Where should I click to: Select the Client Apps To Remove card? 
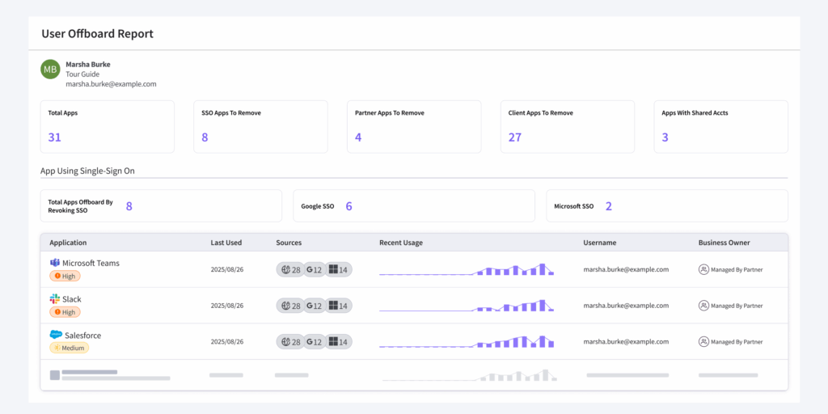point(568,127)
